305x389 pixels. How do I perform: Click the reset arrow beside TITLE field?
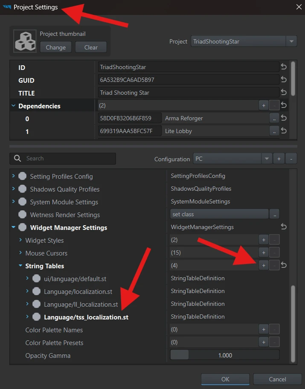point(284,92)
